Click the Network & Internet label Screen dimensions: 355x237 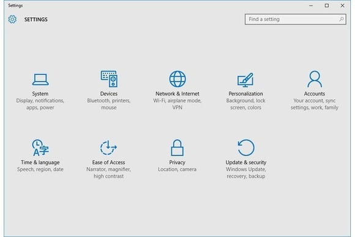coord(177,94)
